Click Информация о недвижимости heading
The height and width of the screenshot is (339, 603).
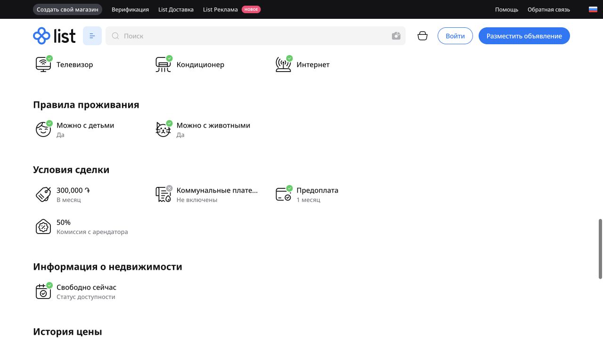pos(107,266)
